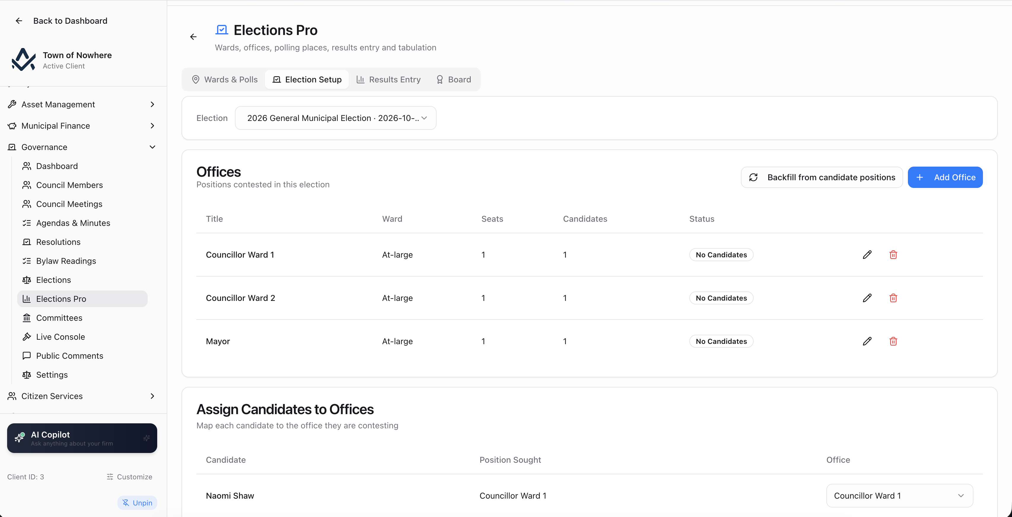Expand Citizen Services section

tap(82, 396)
